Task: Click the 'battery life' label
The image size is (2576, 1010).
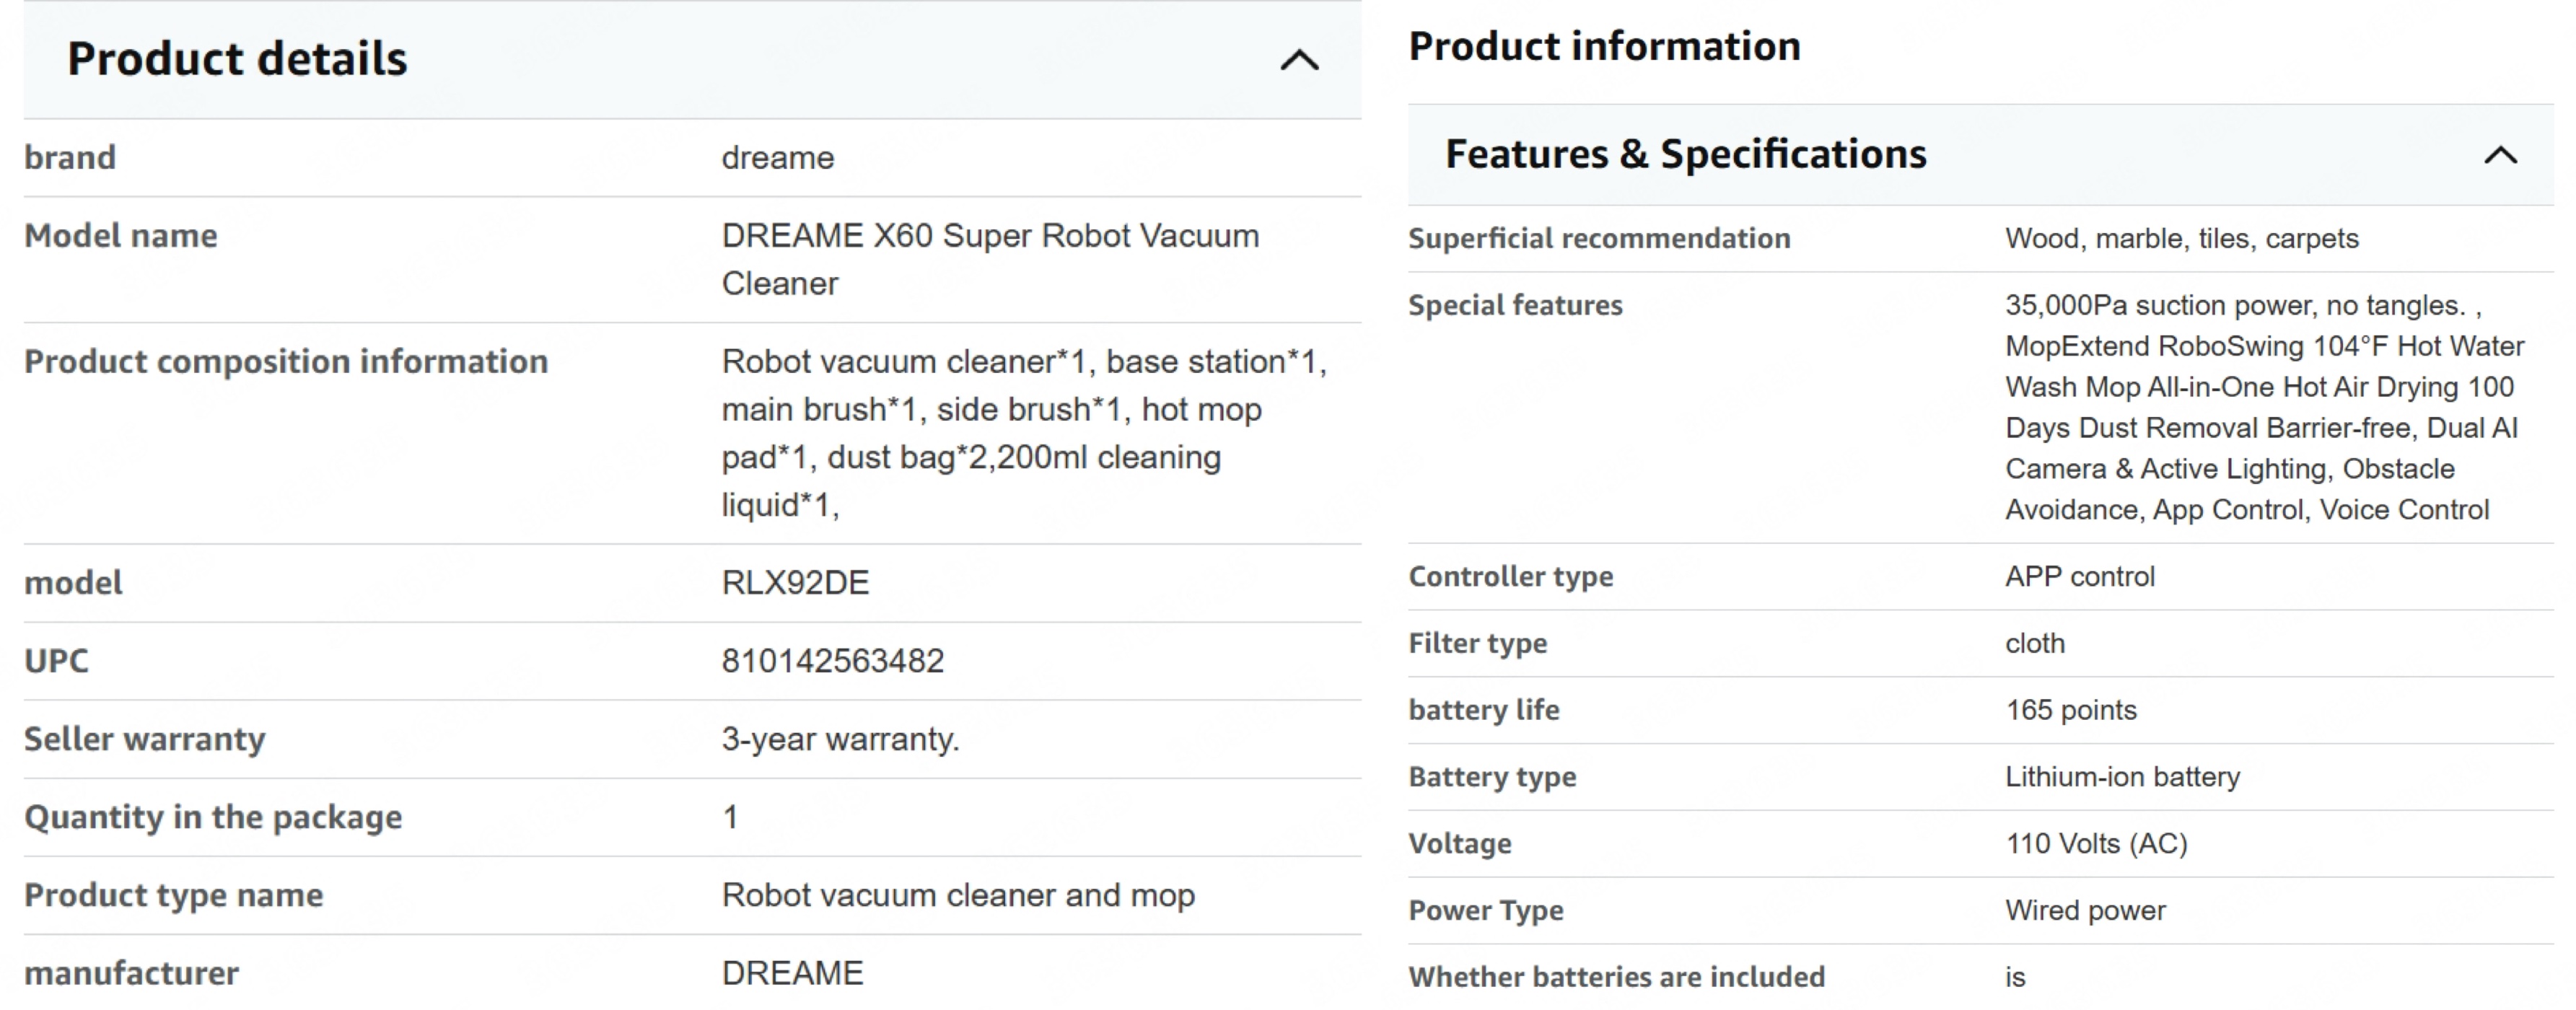Action: pyautogui.click(x=1484, y=710)
